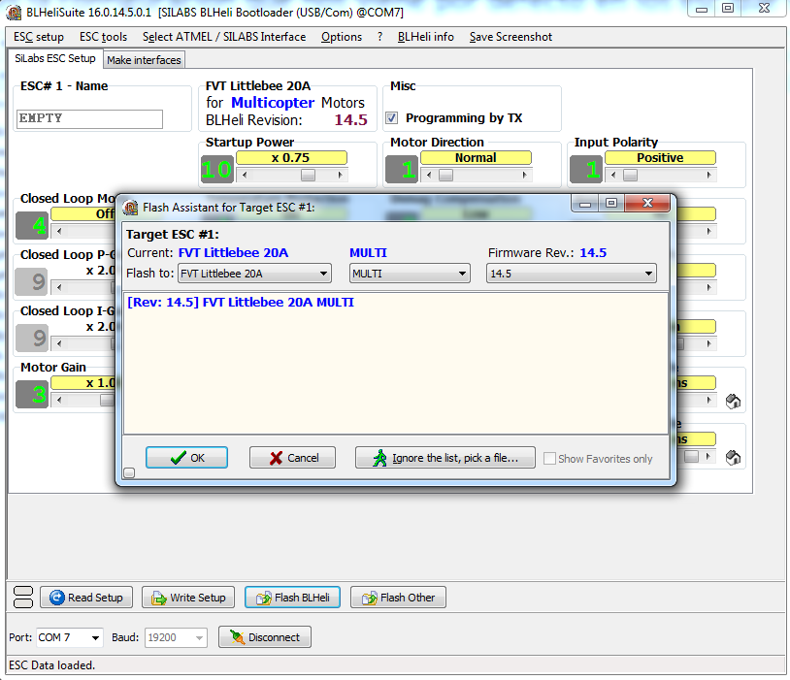Click the small checkbox in dialog's bottom-left corner
The width and height of the screenshot is (790, 680).
129,473
